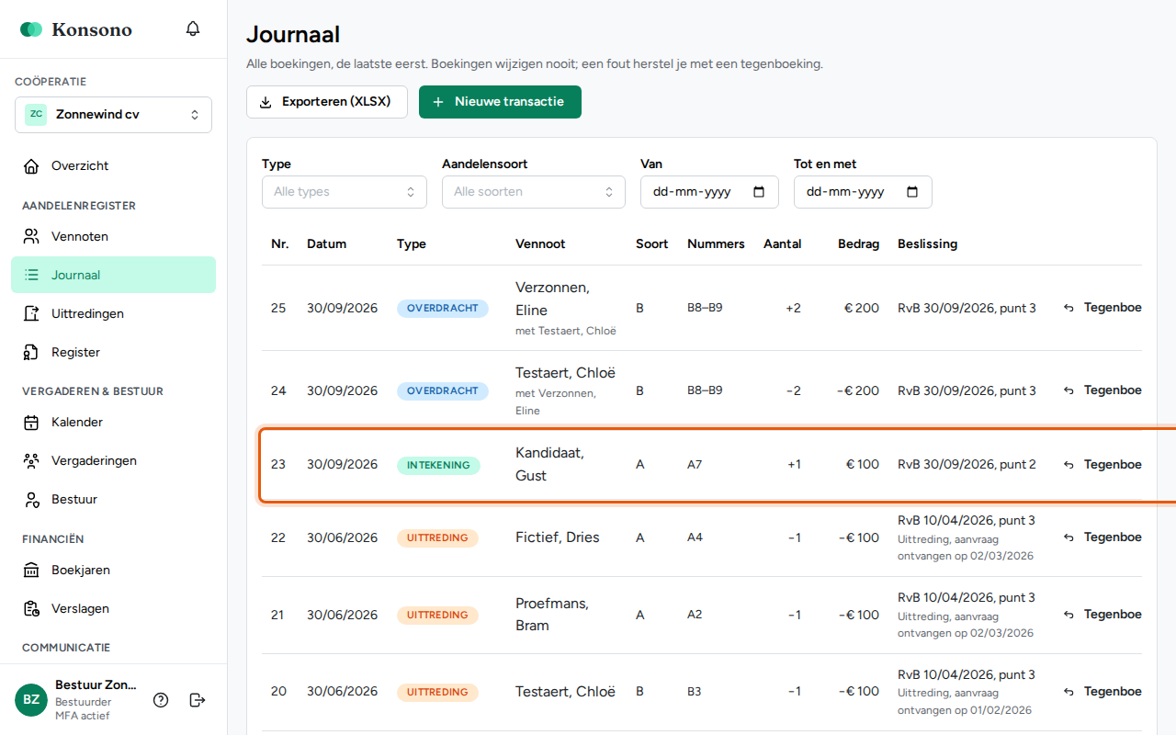
Task: Click the Uittreding badge of entry 22
Action: pos(437,537)
